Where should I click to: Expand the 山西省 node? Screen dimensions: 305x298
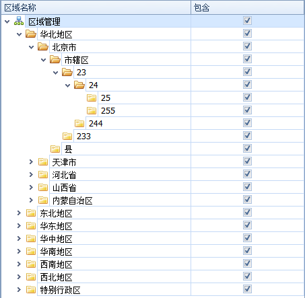[31, 188]
